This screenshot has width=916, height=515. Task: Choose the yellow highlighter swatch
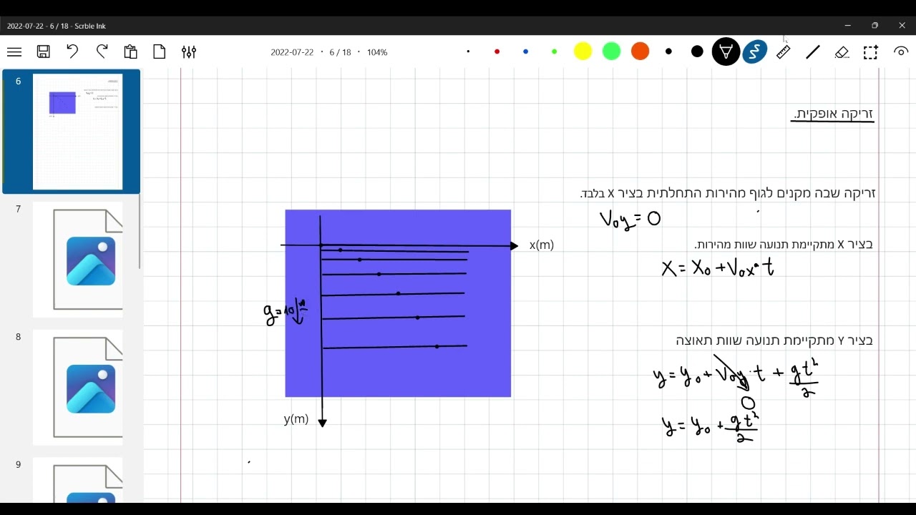click(x=583, y=51)
